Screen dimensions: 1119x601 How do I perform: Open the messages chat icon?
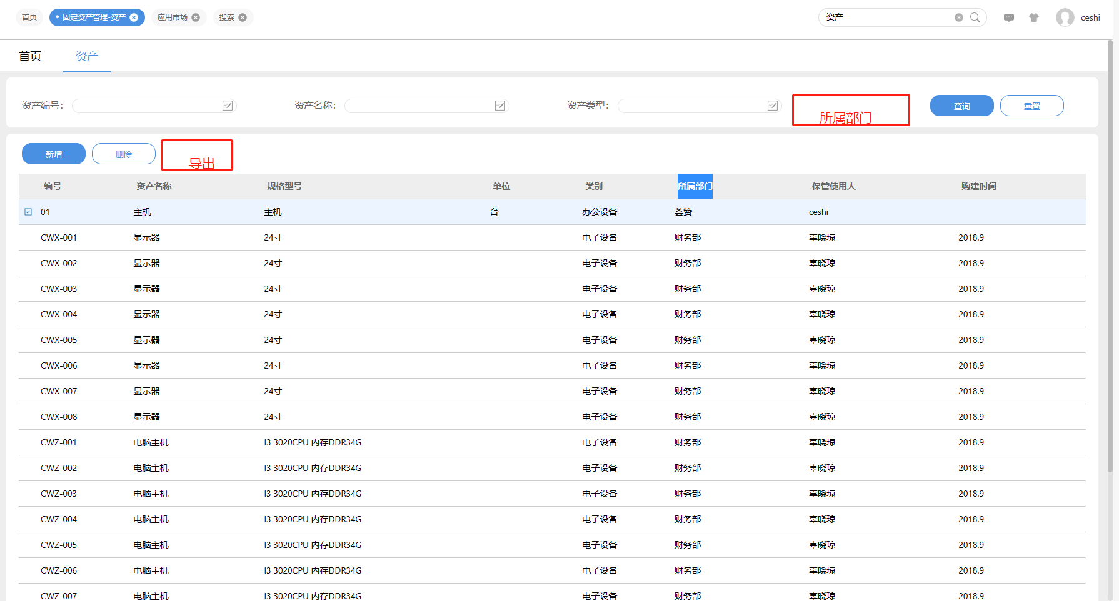point(1008,17)
